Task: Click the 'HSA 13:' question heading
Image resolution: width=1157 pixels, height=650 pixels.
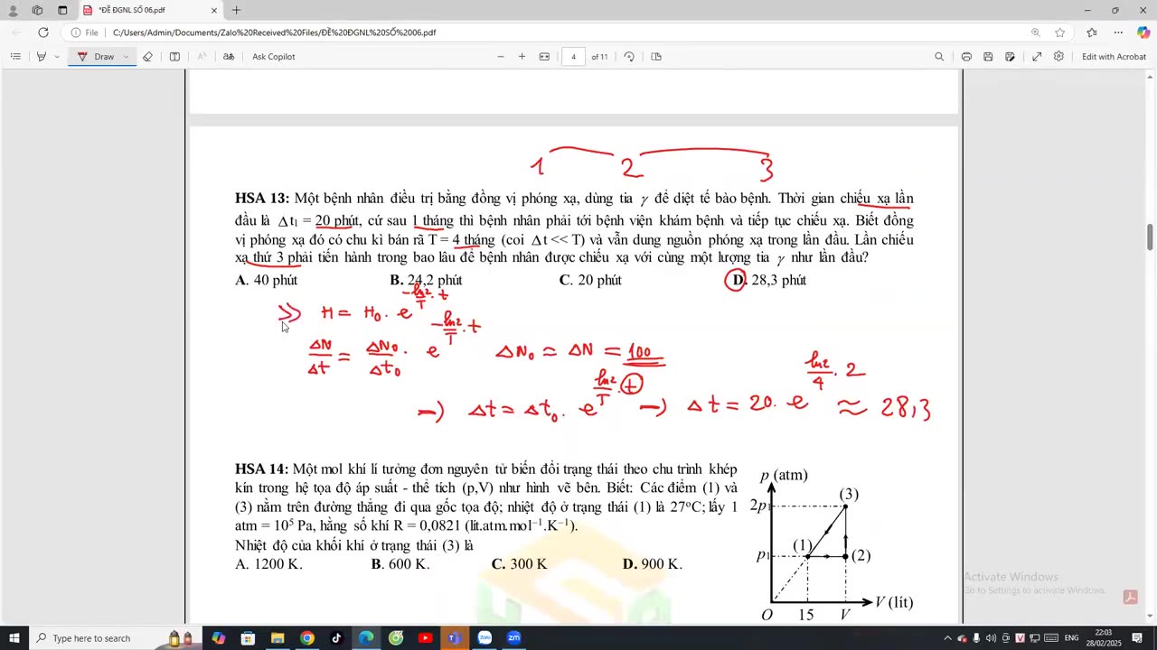Action: (x=262, y=199)
